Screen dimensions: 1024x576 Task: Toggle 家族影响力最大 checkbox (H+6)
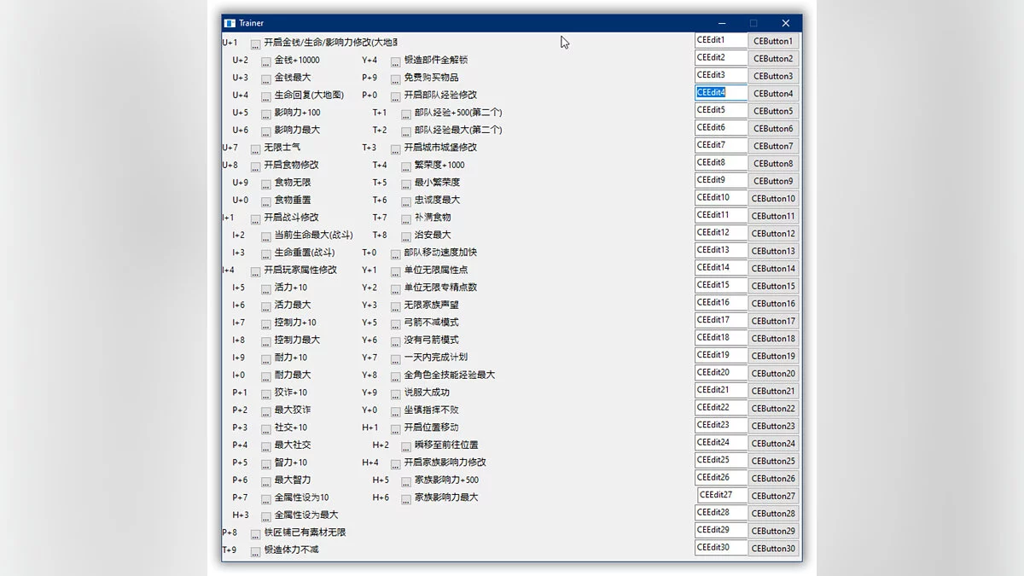(x=406, y=498)
